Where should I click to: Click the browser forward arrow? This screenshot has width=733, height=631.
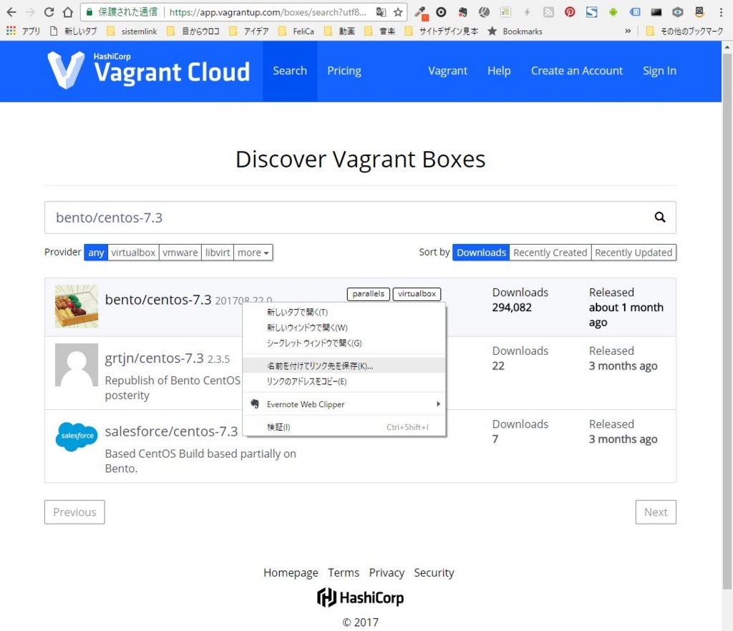click(x=30, y=12)
